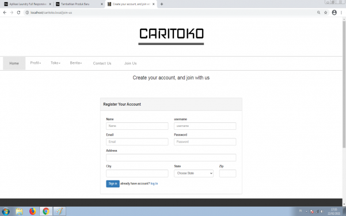Focus the Name input field
Viewport: 346px width, 216px height.
[137, 126]
